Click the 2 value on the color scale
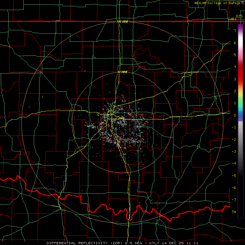The width and height of the screenshot is (245, 245). click(x=235, y=91)
